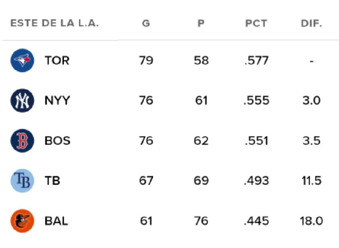Sort by the G column header
Image resolution: width=339 pixels, height=248 pixels.
[x=146, y=23]
